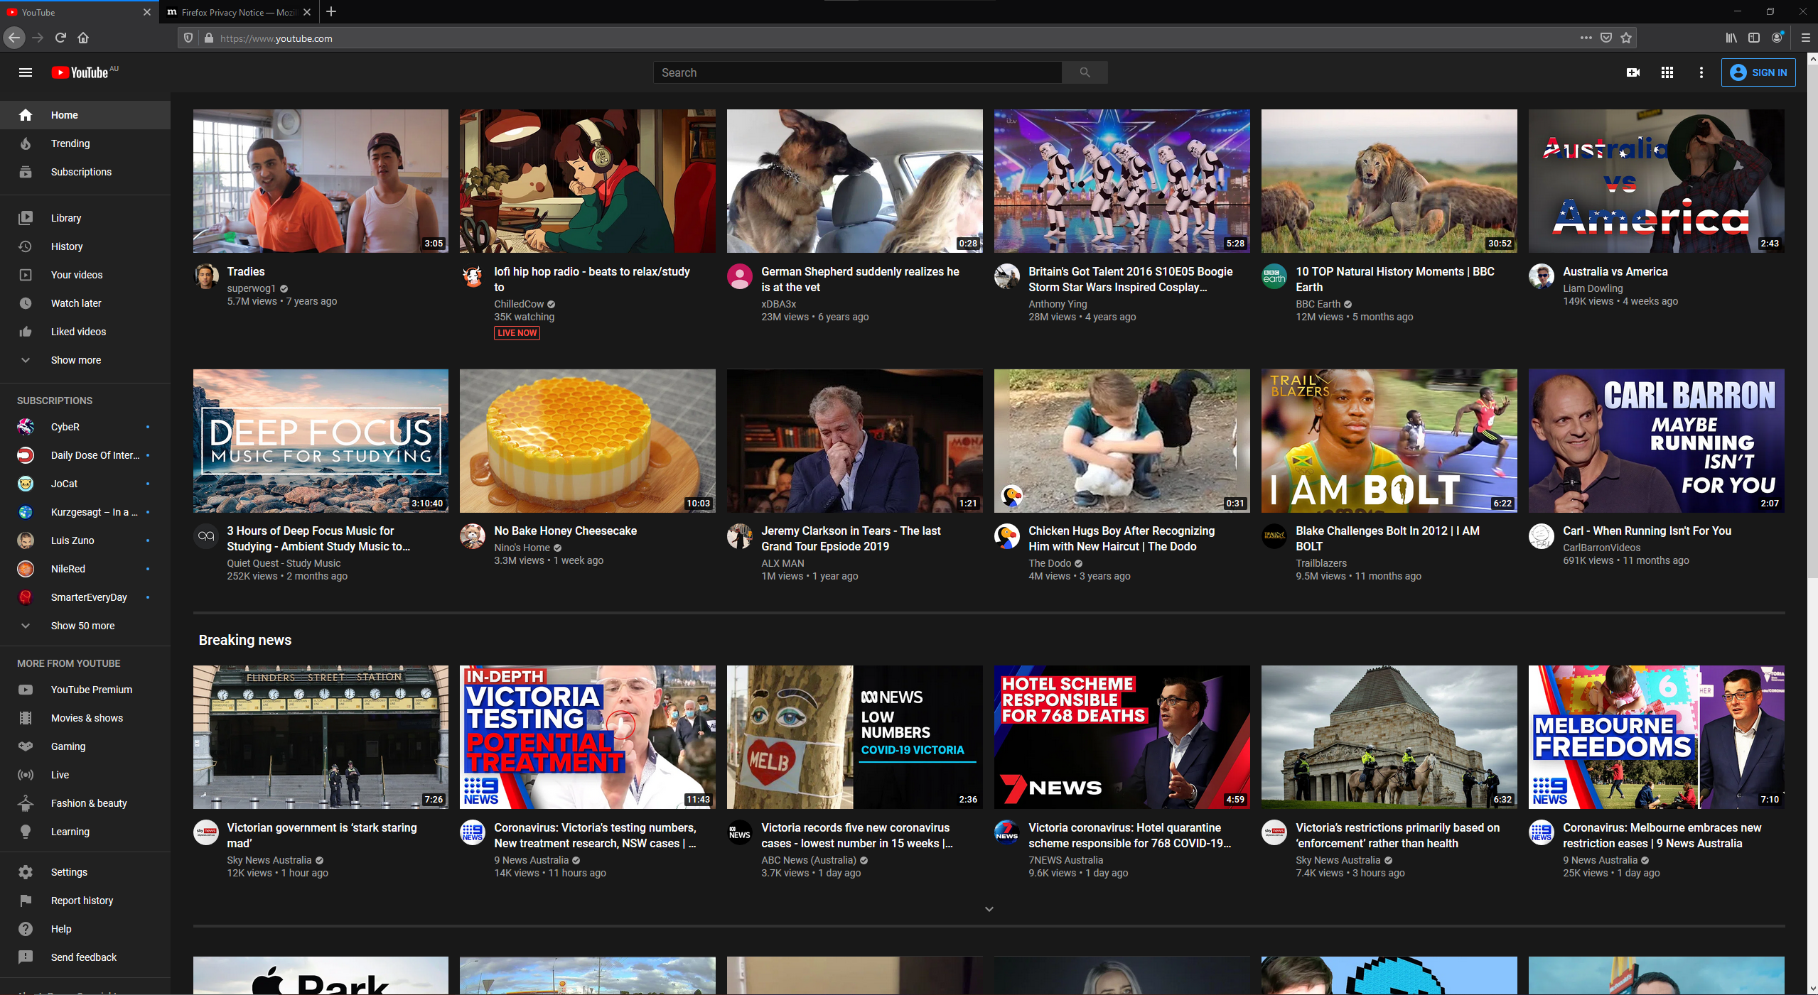Open Liked videos in the sidebar
This screenshot has width=1818, height=995.
85,332
